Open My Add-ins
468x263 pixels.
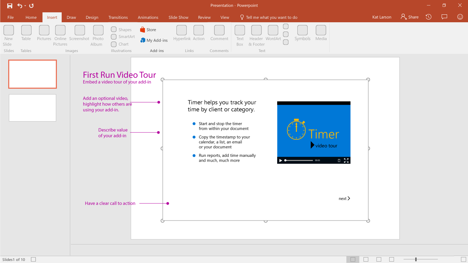click(154, 40)
